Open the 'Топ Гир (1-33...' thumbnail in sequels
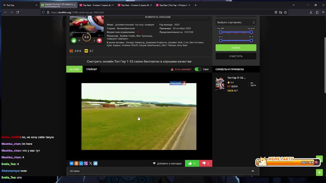The width and height of the screenshot is (326, 183). click(220, 84)
